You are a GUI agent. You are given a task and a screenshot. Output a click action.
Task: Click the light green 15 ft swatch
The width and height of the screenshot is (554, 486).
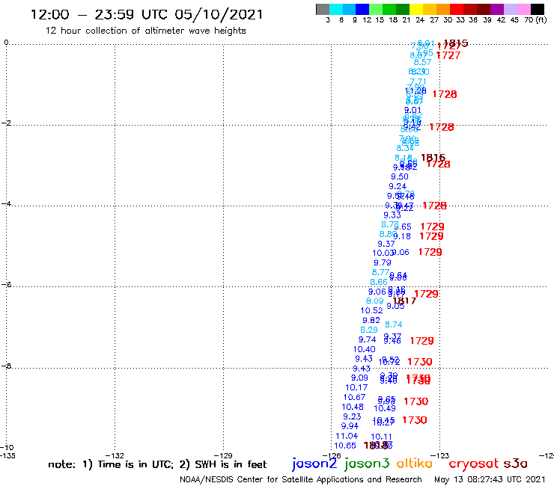click(376, 9)
